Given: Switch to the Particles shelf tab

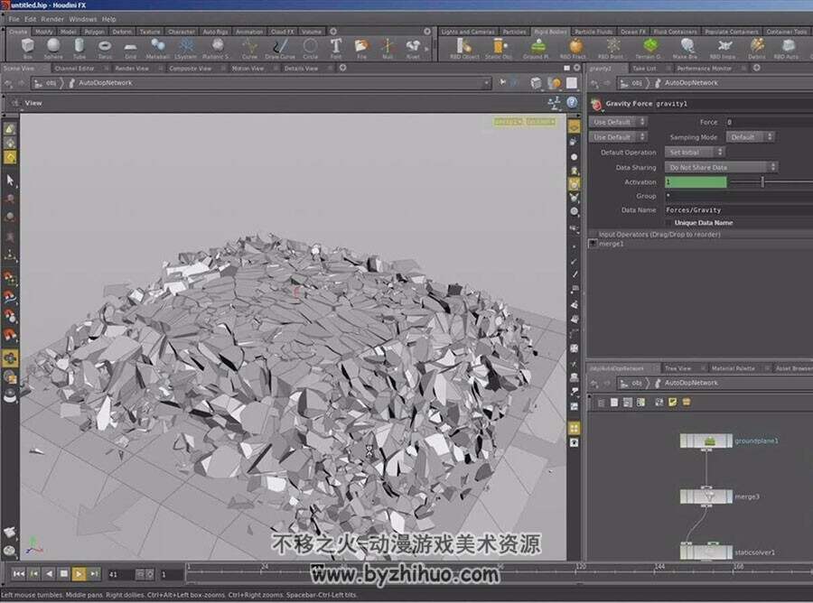Looking at the screenshot, I should point(514,32).
